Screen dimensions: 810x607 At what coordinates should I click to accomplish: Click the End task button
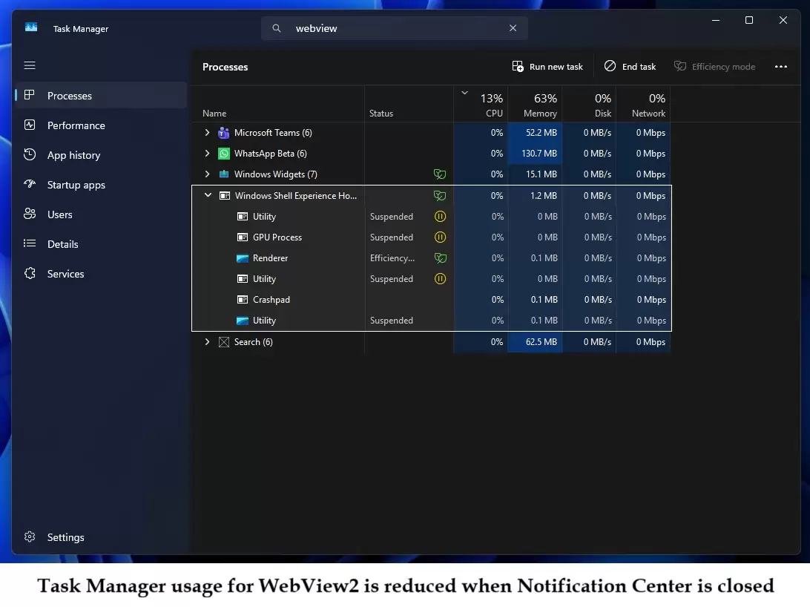click(630, 66)
